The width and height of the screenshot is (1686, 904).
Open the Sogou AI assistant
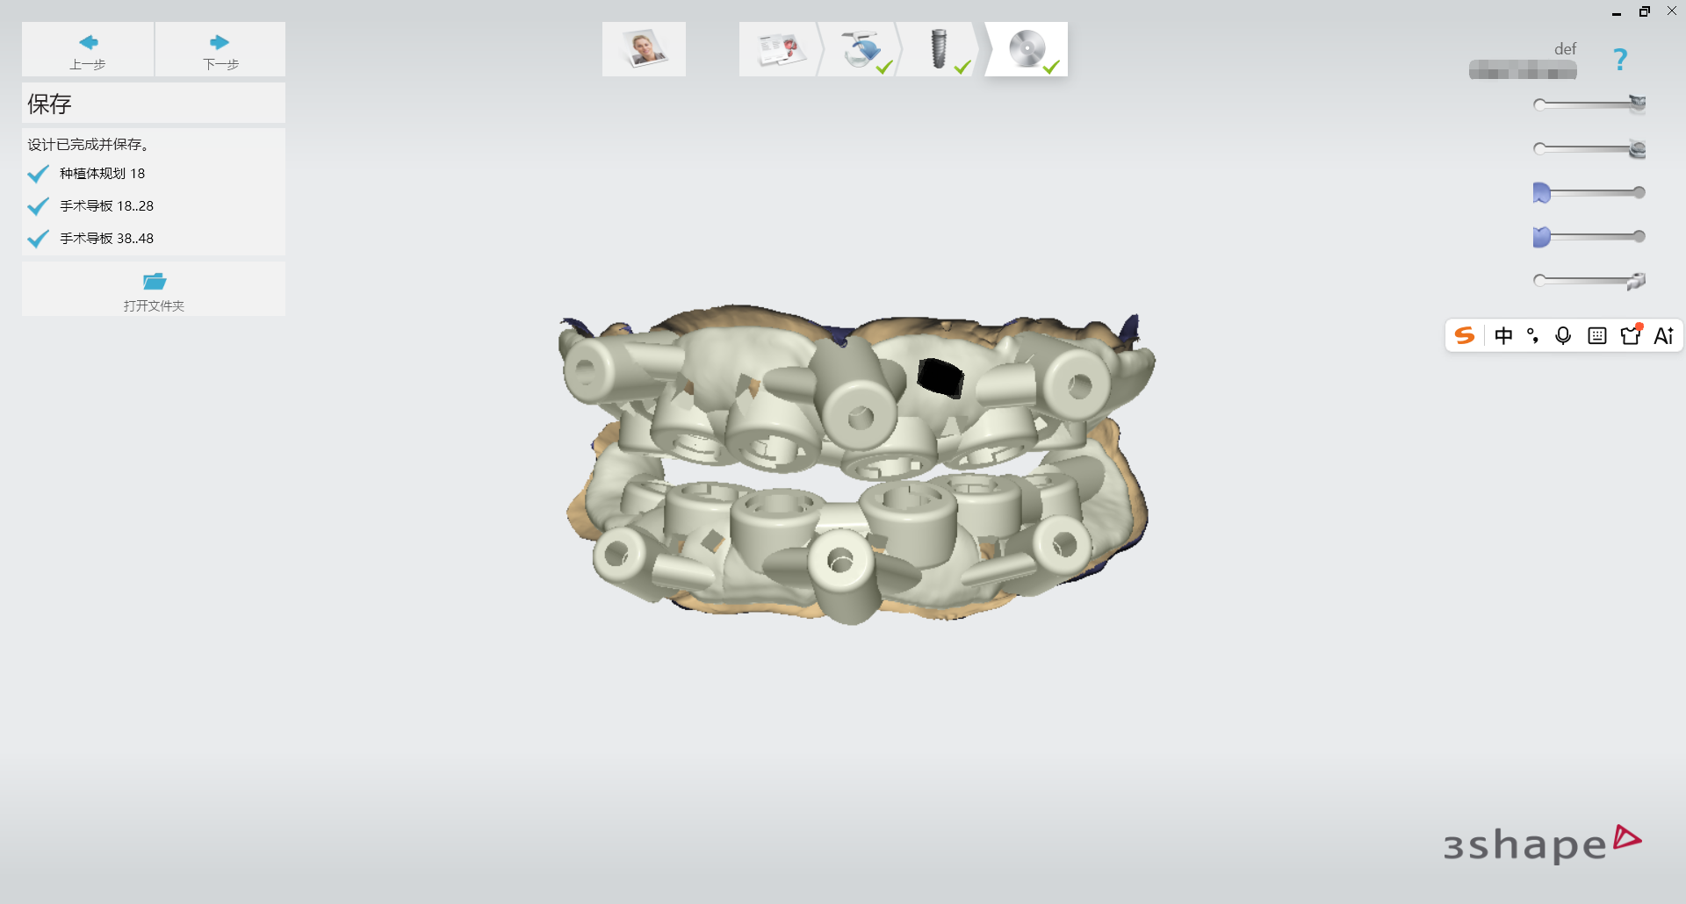(x=1664, y=335)
